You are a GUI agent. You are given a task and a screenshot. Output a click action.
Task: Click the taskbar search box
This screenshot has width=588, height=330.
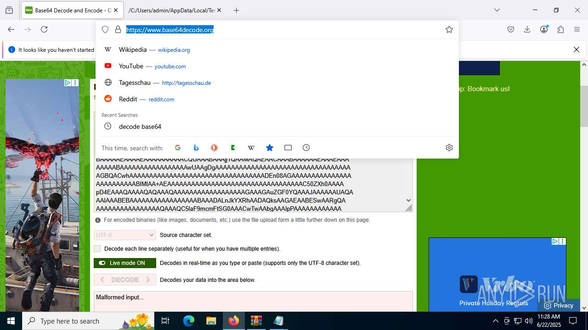tap(89, 321)
